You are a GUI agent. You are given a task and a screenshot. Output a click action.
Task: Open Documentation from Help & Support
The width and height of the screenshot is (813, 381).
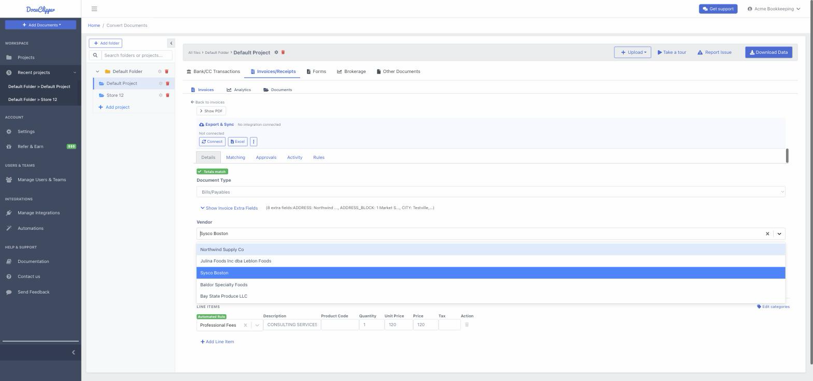(x=33, y=261)
